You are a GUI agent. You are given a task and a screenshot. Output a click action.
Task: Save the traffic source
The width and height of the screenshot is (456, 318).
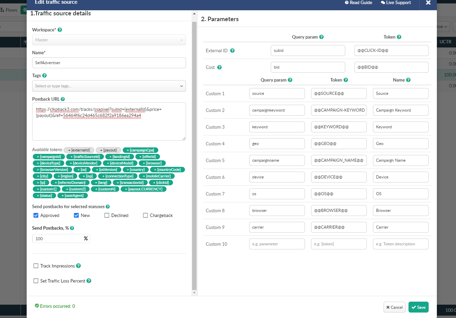(418, 307)
